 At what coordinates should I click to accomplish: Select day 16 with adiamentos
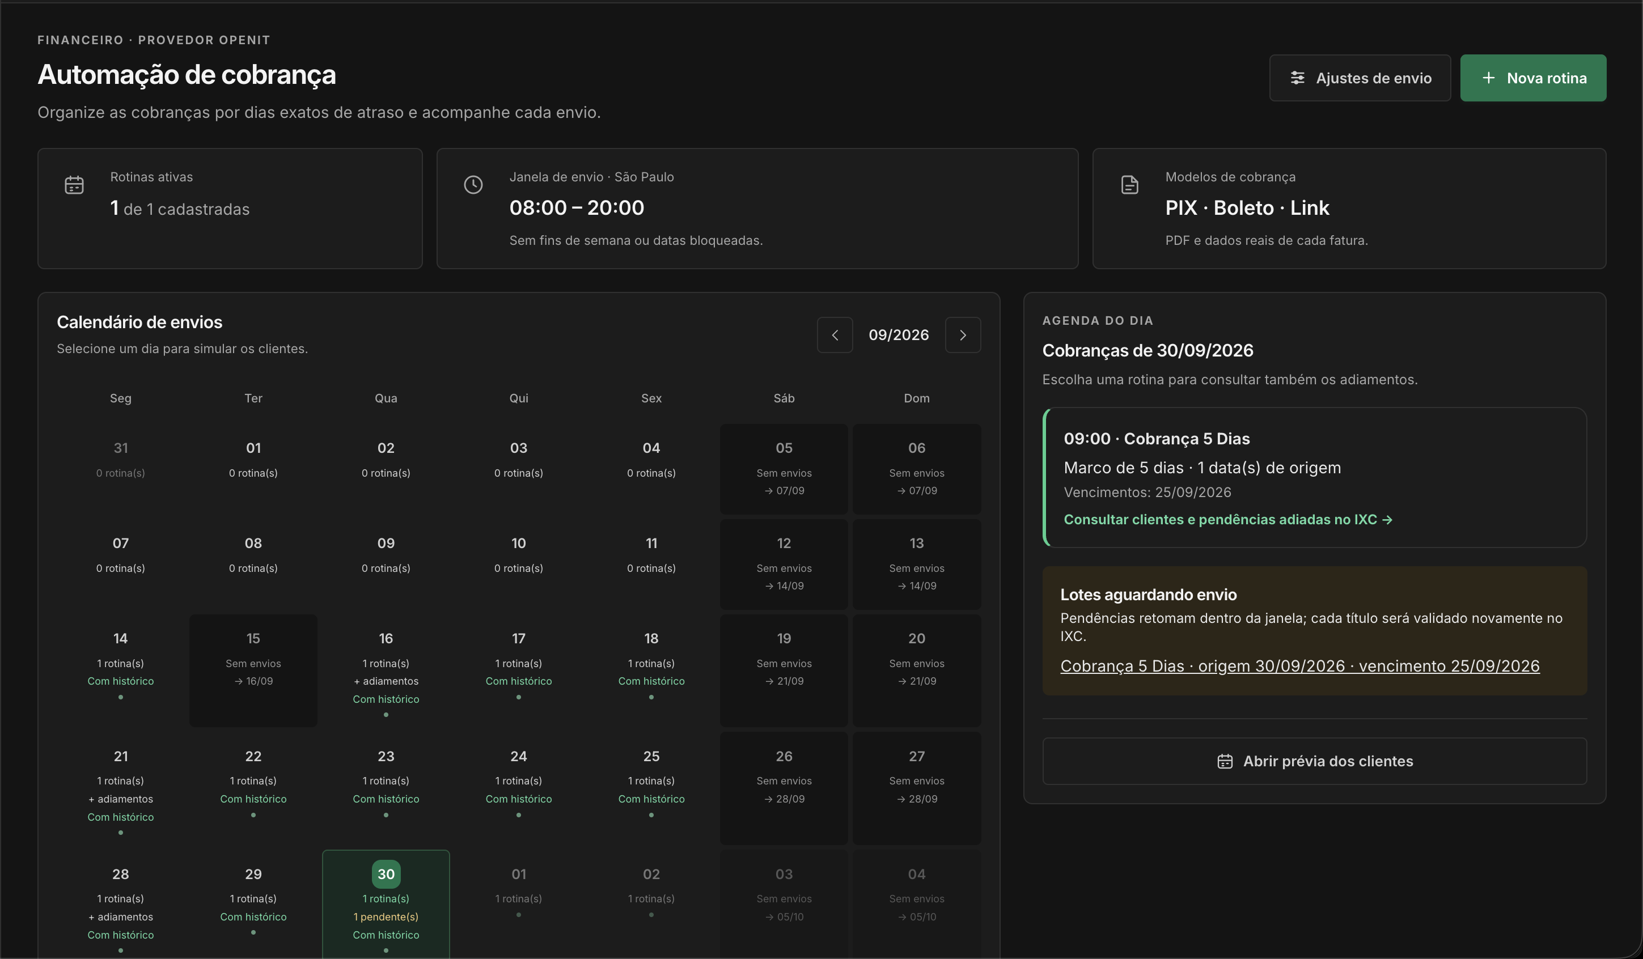pyautogui.click(x=386, y=671)
